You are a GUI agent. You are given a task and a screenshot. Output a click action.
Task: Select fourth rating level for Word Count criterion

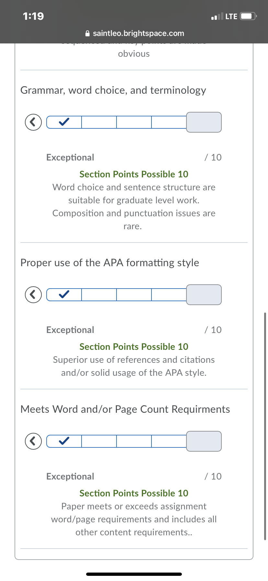coord(169,441)
